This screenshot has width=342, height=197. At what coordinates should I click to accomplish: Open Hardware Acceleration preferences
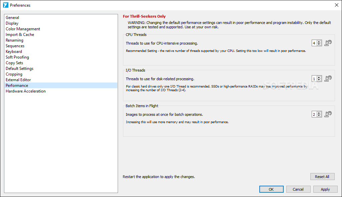click(61, 91)
